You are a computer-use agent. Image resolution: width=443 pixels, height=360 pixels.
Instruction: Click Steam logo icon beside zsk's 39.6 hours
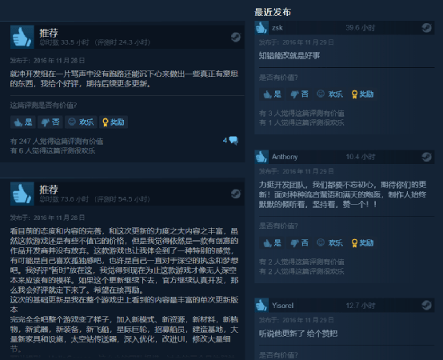coord(427,28)
